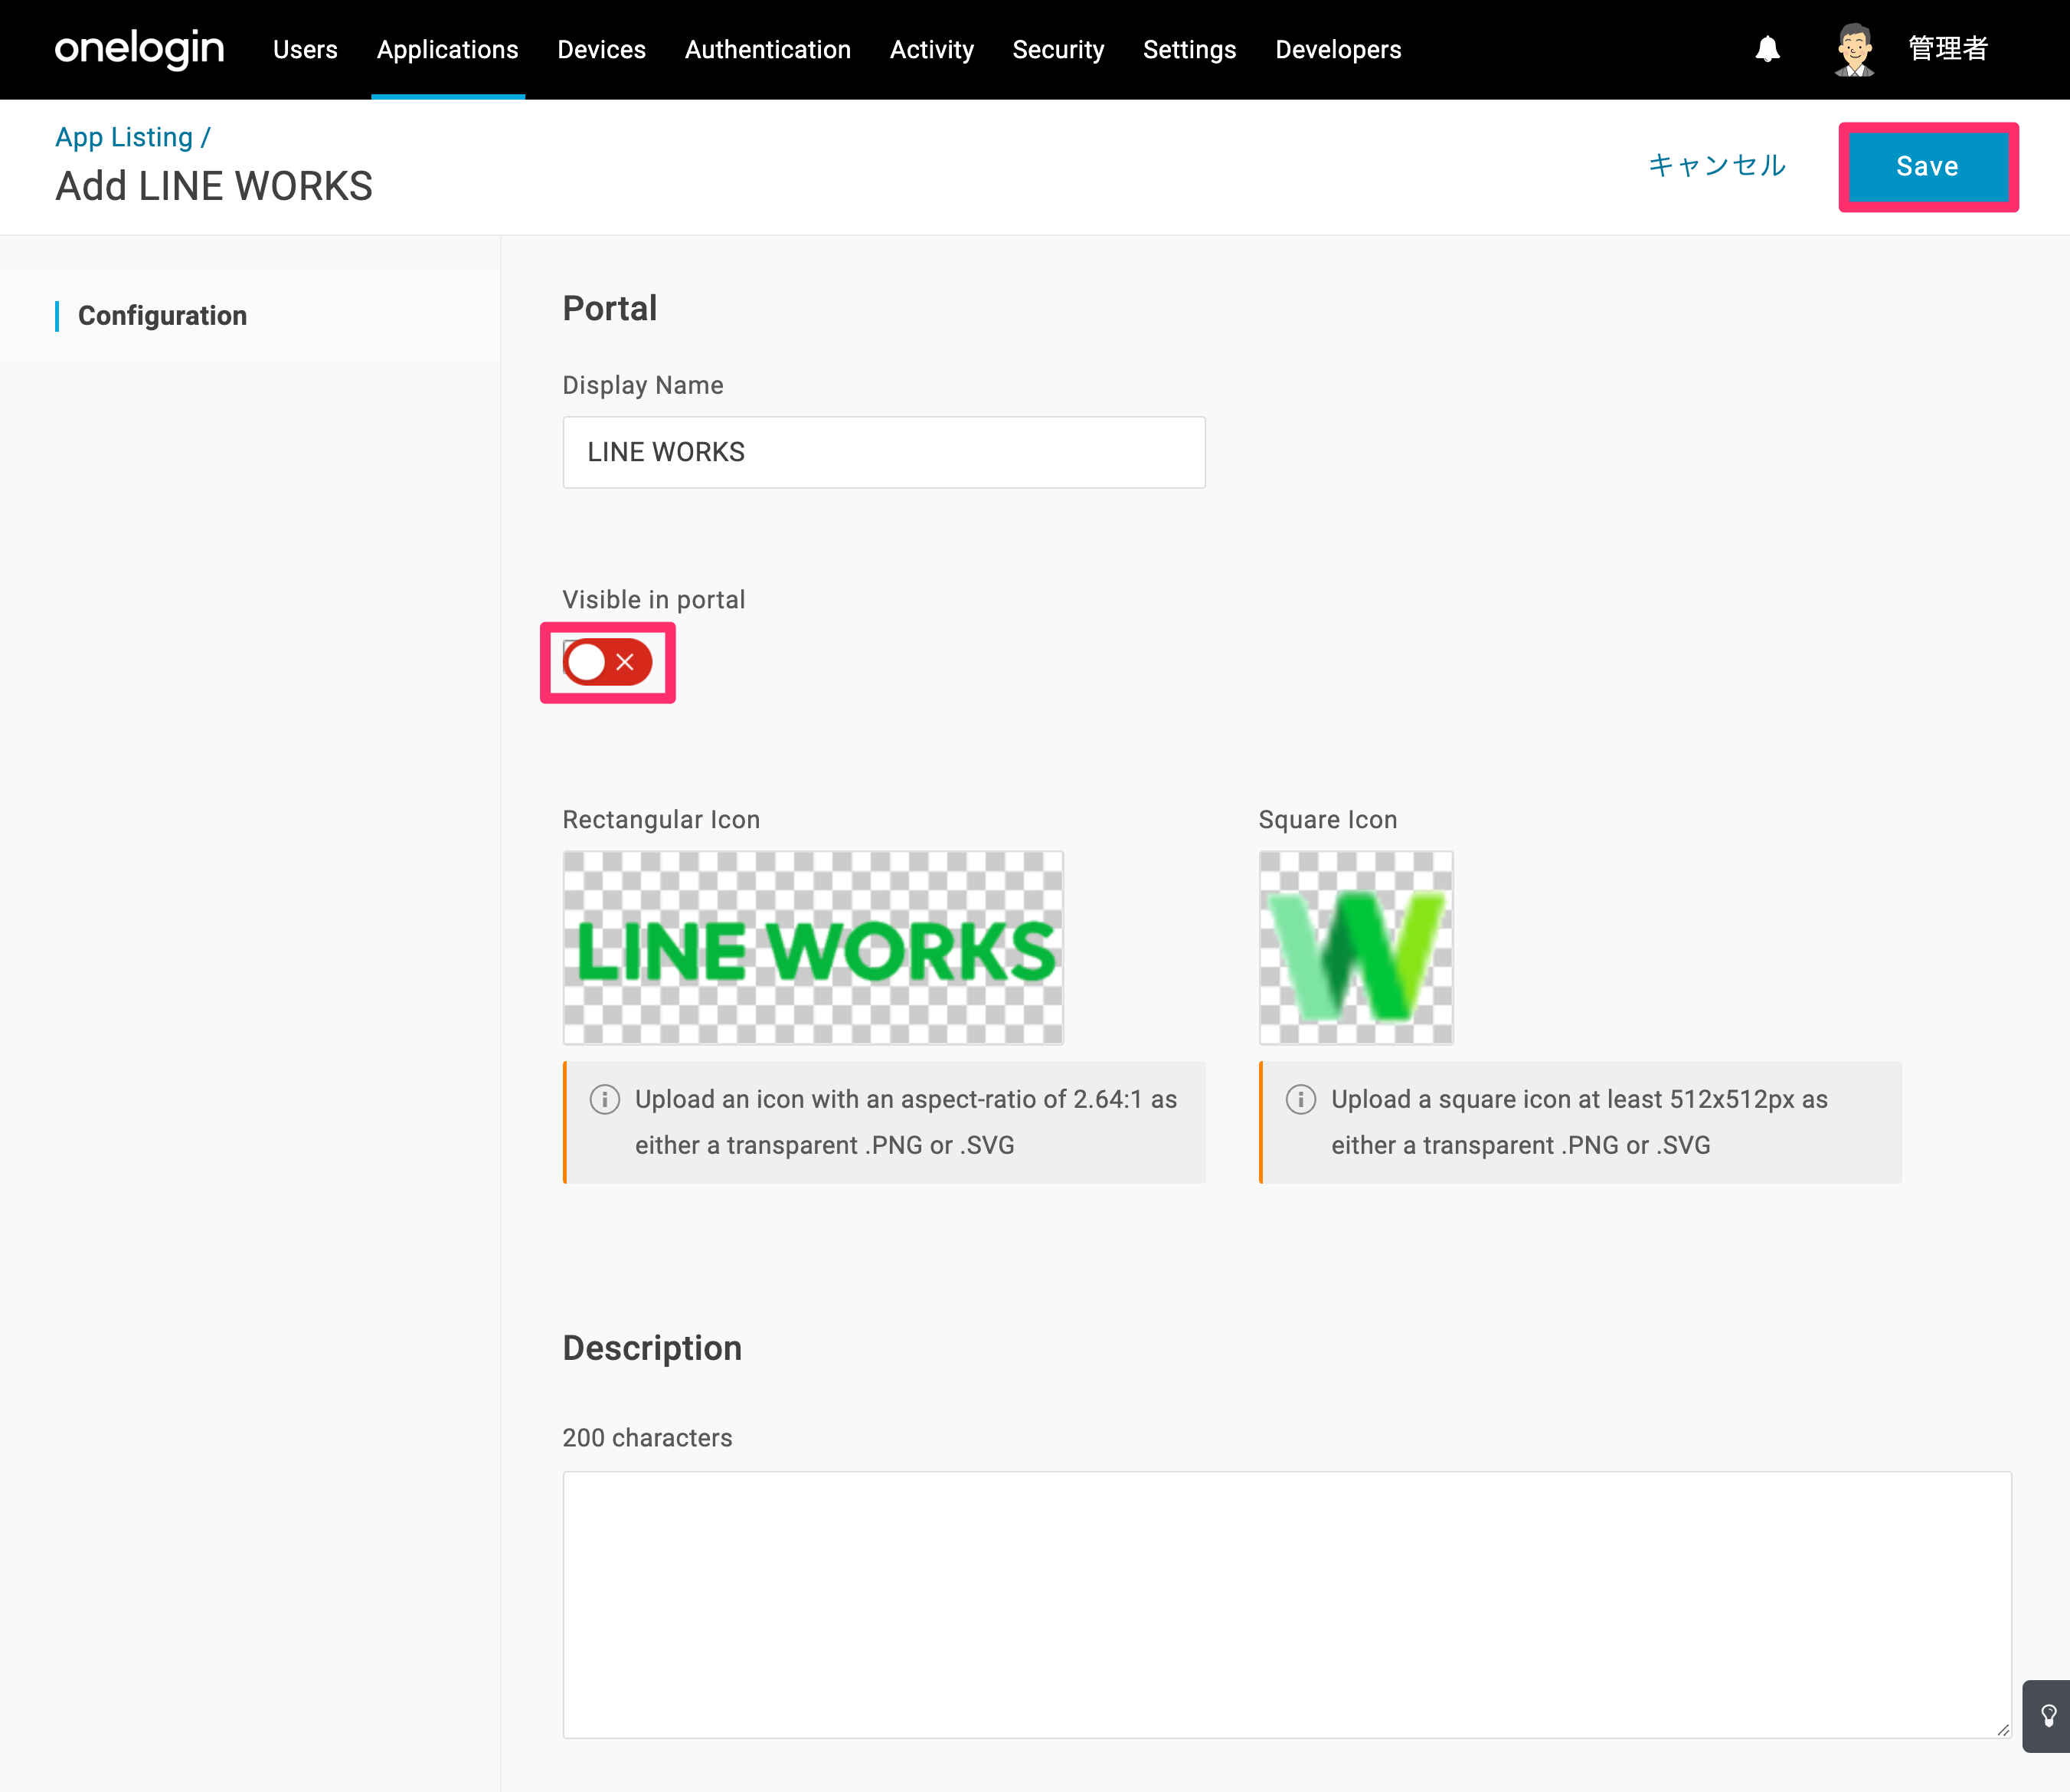Click the 'Portal' section heading
Screen dimensions: 2070x1792
click(610, 308)
